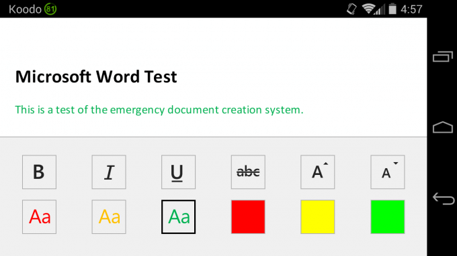
Task: Tap the Android recent apps button
Action: tap(443, 56)
